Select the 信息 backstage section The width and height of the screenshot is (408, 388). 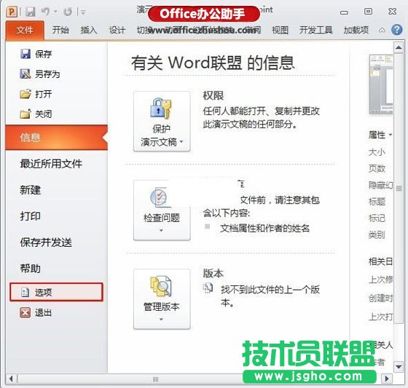click(57, 138)
